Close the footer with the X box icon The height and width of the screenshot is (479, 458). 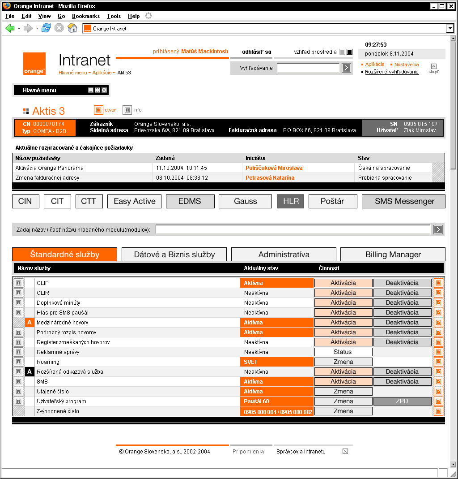pos(345,451)
